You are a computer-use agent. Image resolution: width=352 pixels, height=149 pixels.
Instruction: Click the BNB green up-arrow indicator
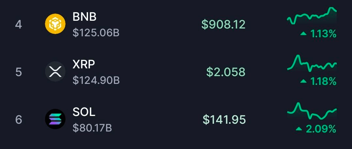pos(303,33)
